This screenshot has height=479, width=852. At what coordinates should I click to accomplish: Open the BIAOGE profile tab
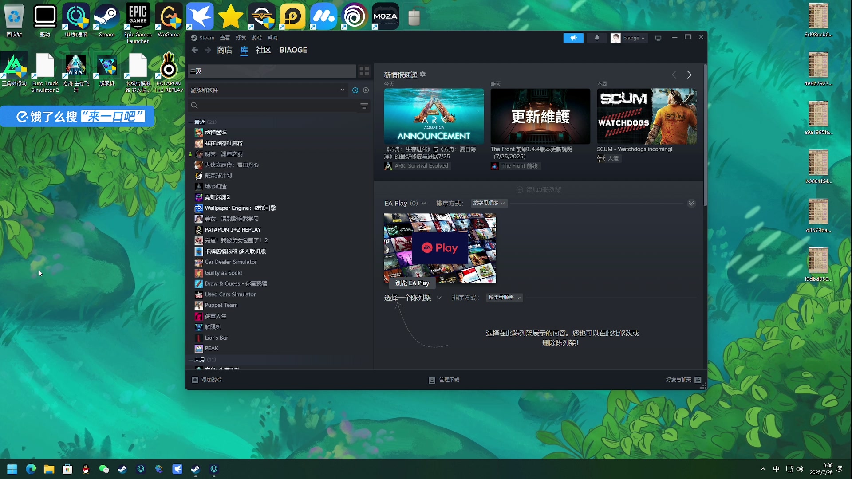click(293, 50)
